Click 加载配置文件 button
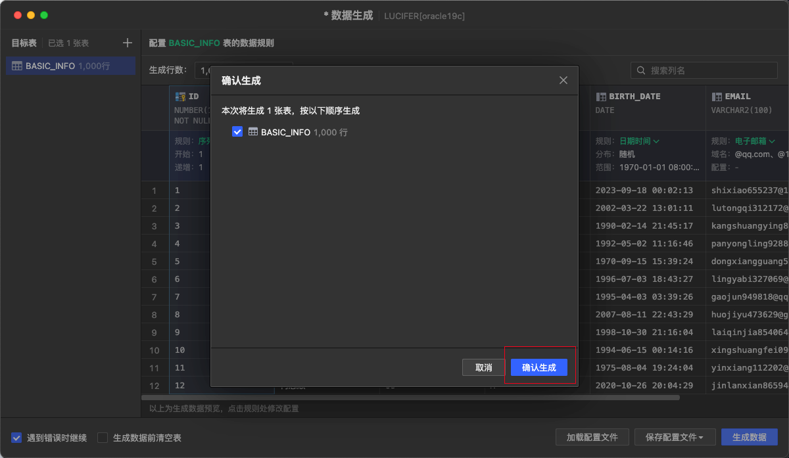 pos(592,437)
